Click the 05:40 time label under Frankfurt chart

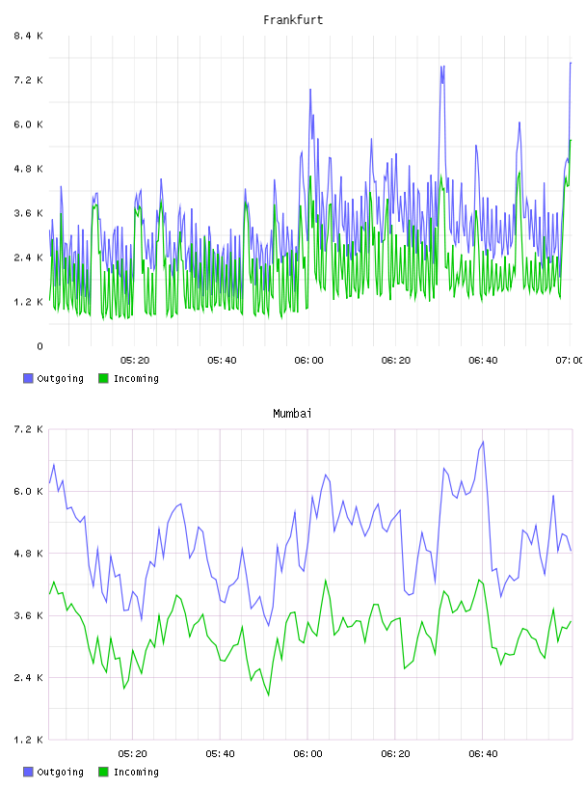222,361
